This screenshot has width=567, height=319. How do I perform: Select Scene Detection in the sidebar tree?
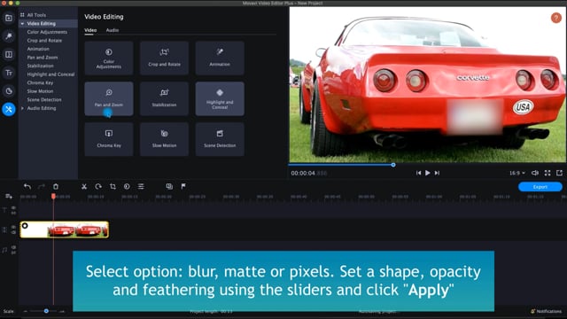click(44, 99)
